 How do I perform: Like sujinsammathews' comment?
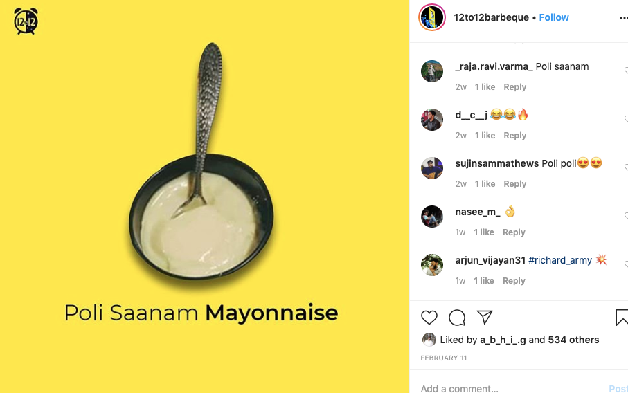pyautogui.click(x=626, y=167)
